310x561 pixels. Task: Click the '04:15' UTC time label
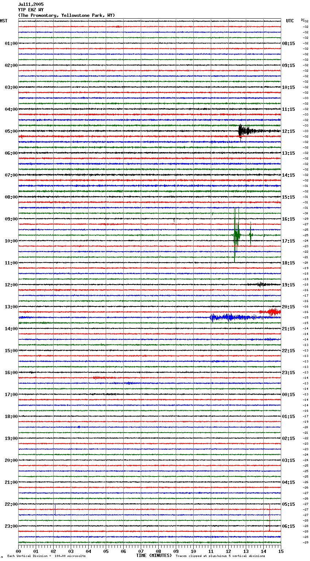click(x=288, y=482)
